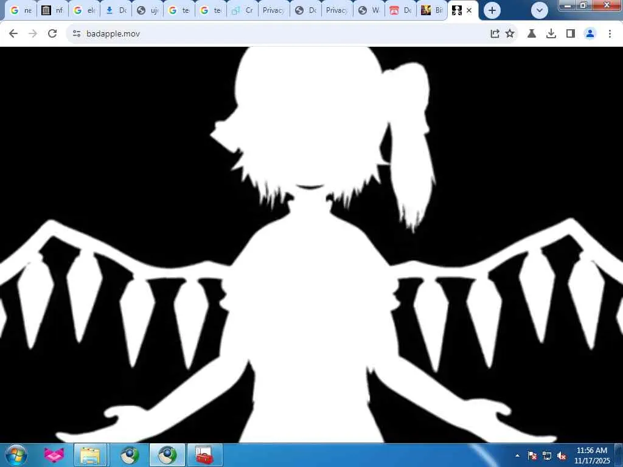
Task: Switch to the 'W' tab with globe icon
Action: pos(369,10)
